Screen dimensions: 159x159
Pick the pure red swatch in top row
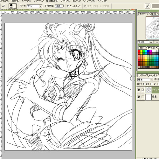[139, 51]
